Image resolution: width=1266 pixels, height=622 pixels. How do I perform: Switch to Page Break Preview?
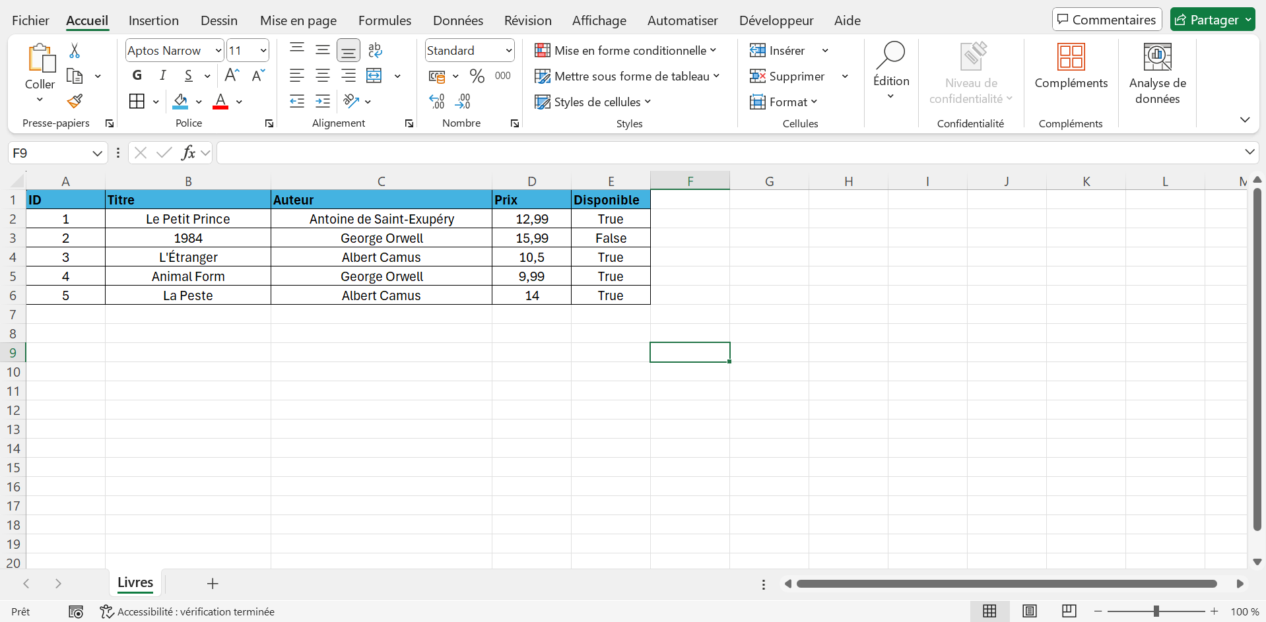coord(1069,611)
